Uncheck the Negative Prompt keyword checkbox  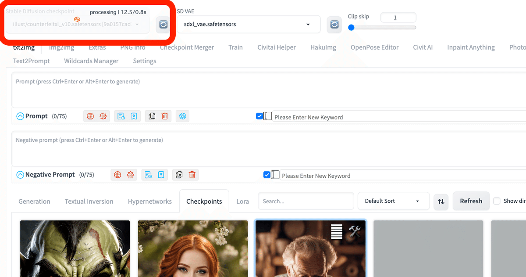tap(267, 175)
